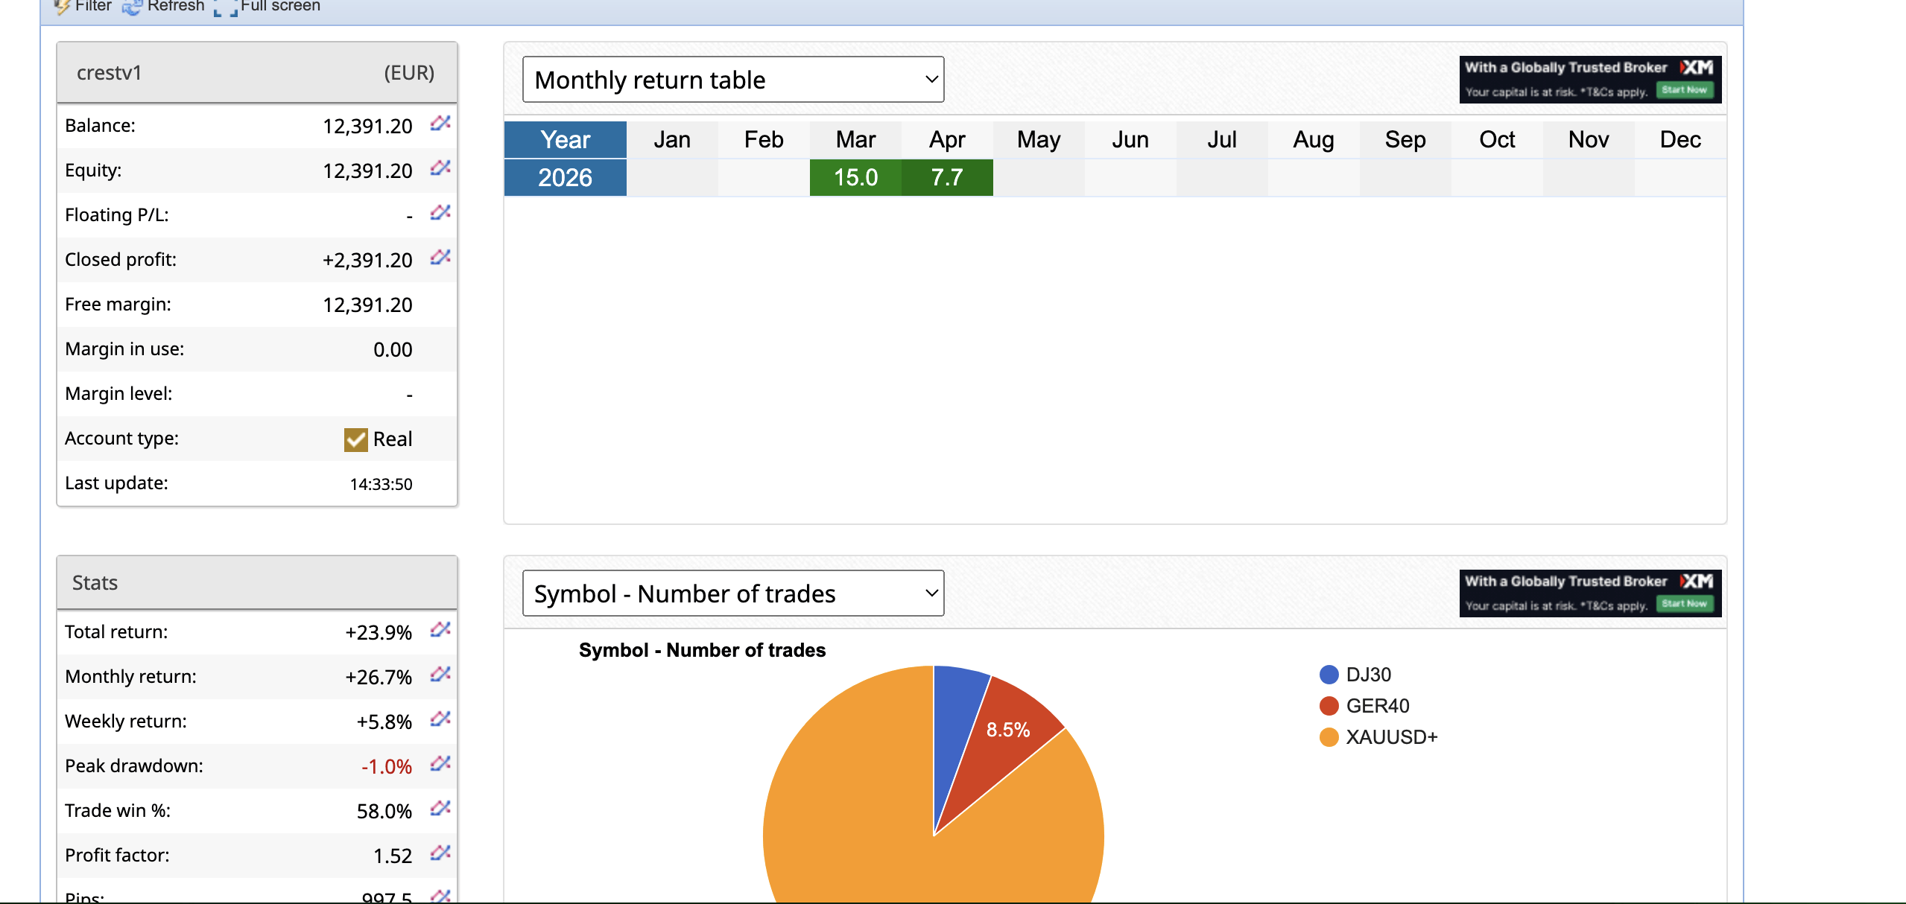The width and height of the screenshot is (1906, 904).
Task: Open the Floating P/L chart icon
Action: point(440,213)
